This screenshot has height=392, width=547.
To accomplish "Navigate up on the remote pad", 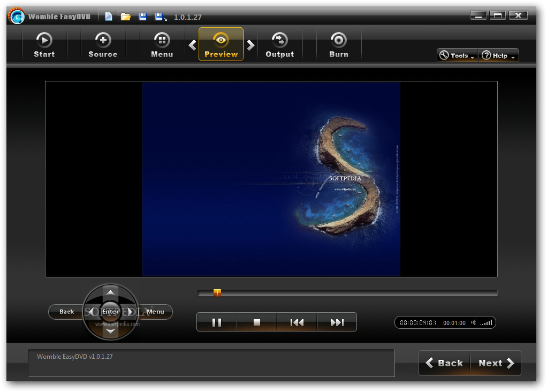I will point(111,292).
